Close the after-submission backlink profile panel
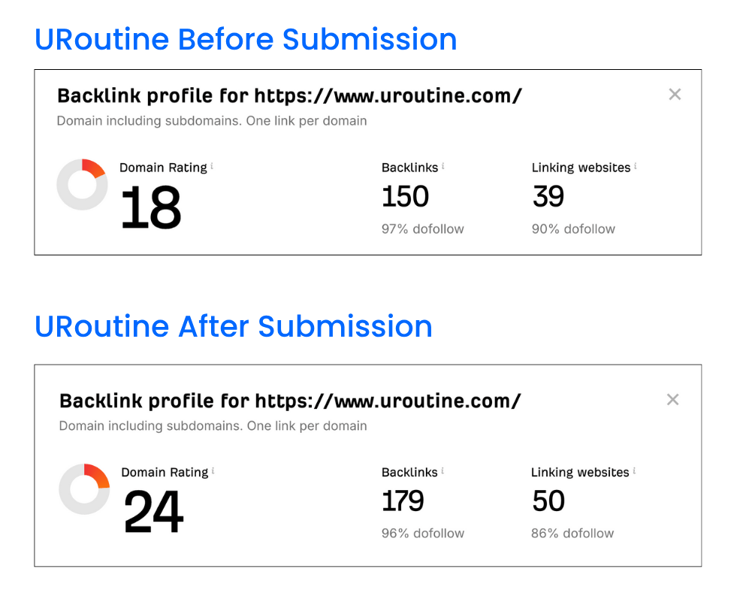This screenshot has width=740, height=599. click(x=672, y=399)
